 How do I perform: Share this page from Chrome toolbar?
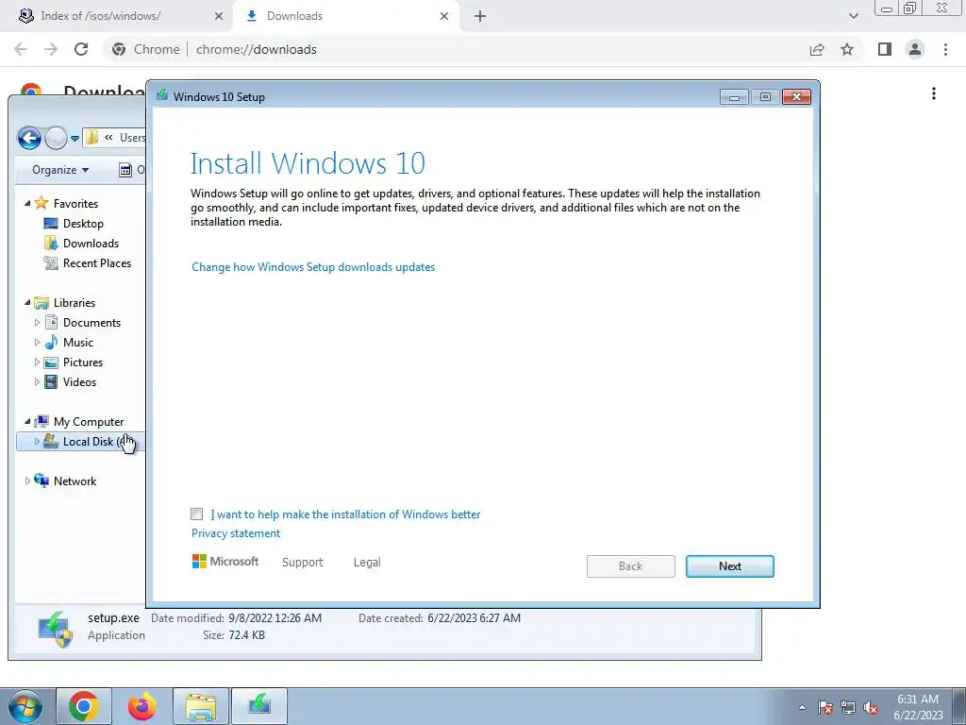click(817, 49)
